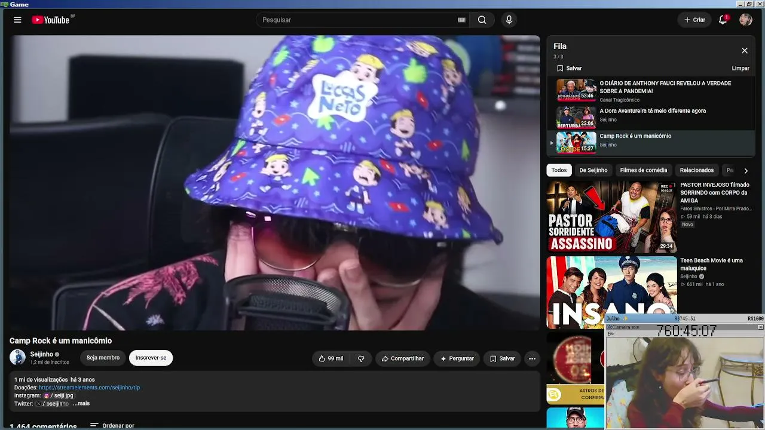
Task: Dislike the Camp Rock video
Action: click(361, 358)
